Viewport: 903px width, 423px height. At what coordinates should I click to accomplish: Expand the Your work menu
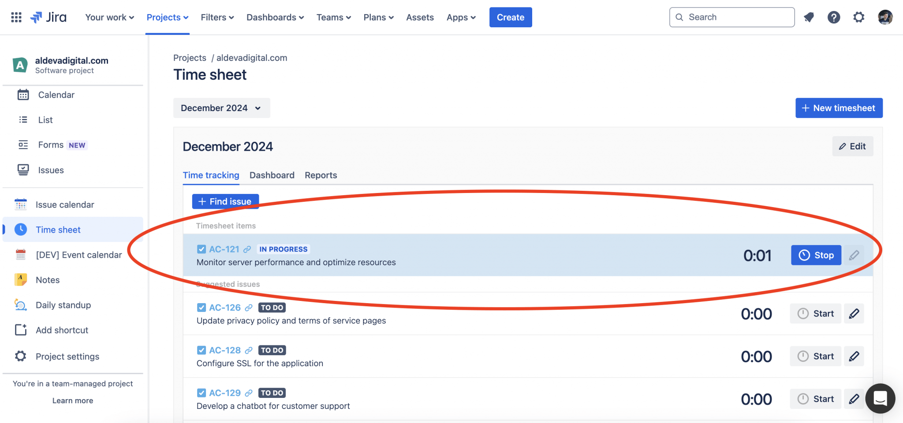click(109, 17)
